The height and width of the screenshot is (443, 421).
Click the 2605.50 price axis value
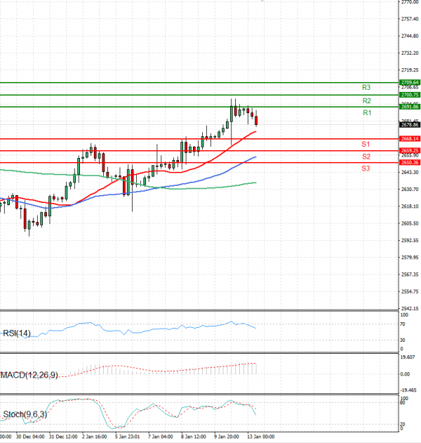tap(410, 223)
